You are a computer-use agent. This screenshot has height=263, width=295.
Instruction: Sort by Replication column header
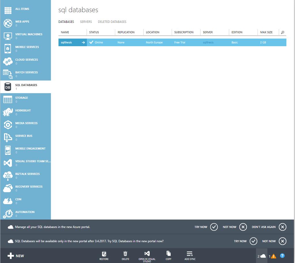[129, 32]
